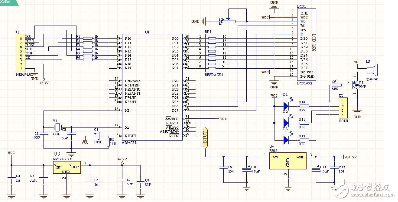398x202 pixels.
Task: Select the D3 blue LED symbol
Action: (x=285, y=140)
